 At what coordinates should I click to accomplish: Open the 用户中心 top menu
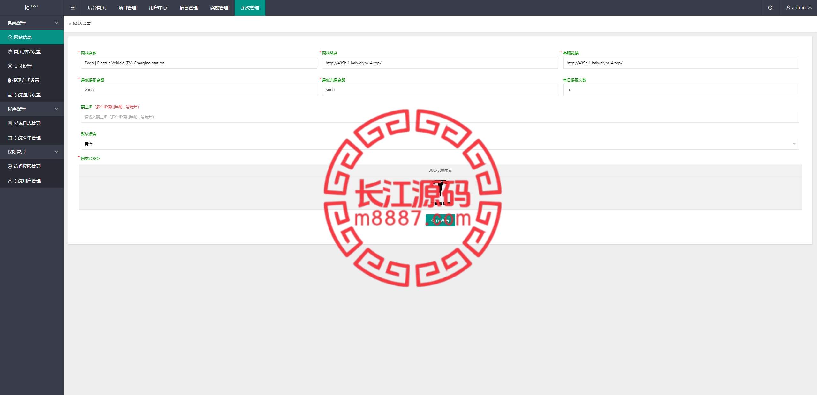click(x=158, y=8)
